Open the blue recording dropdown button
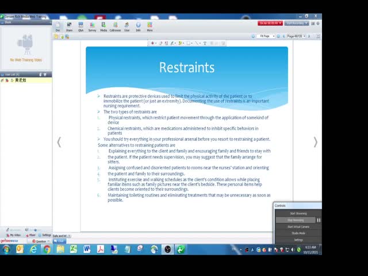 point(297,23)
